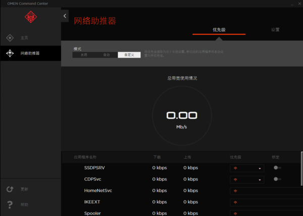Click the 下载 column header
This screenshot has height=216, width=303.
[157, 157]
